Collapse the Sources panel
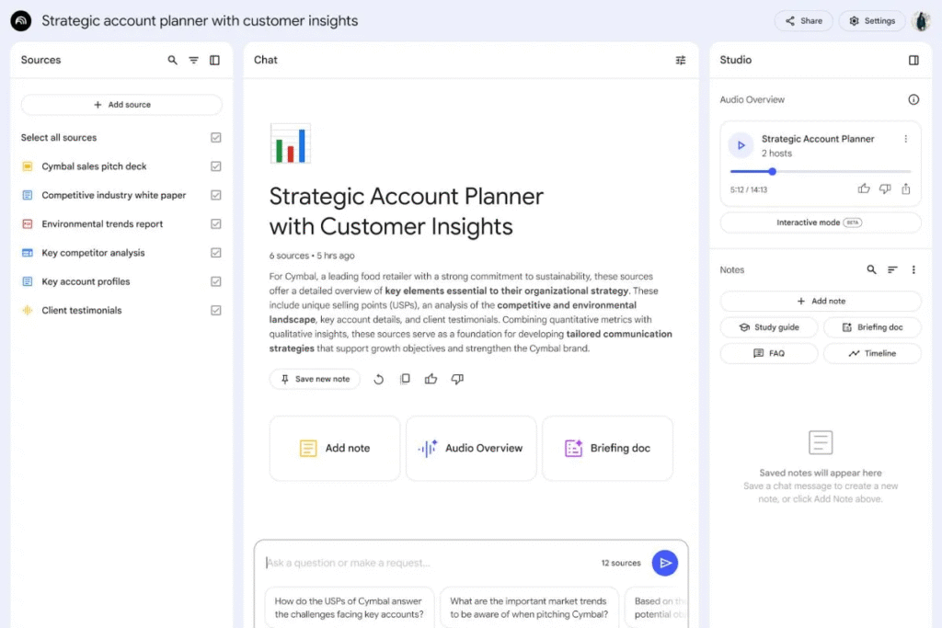This screenshot has height=628, width=942. pyautogui.click(x=214, y=61)
